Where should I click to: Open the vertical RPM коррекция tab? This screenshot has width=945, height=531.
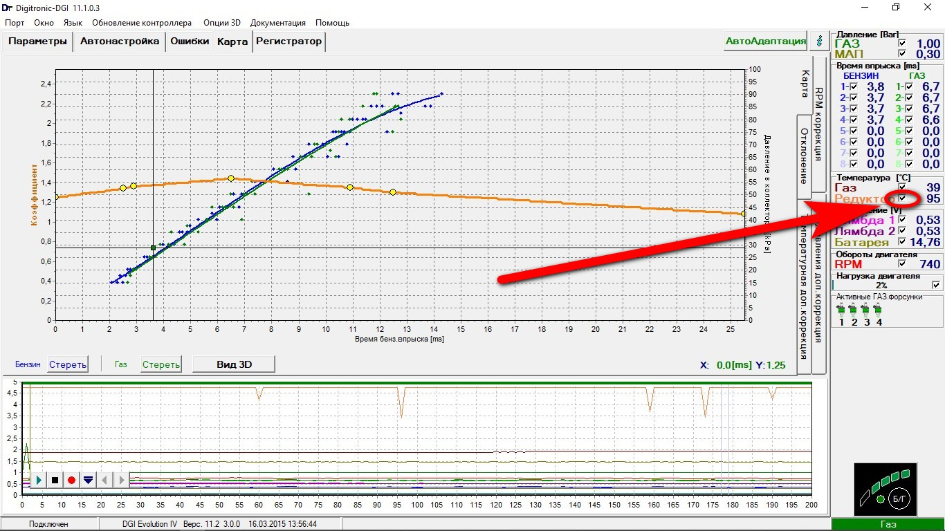tap(818, 114)
